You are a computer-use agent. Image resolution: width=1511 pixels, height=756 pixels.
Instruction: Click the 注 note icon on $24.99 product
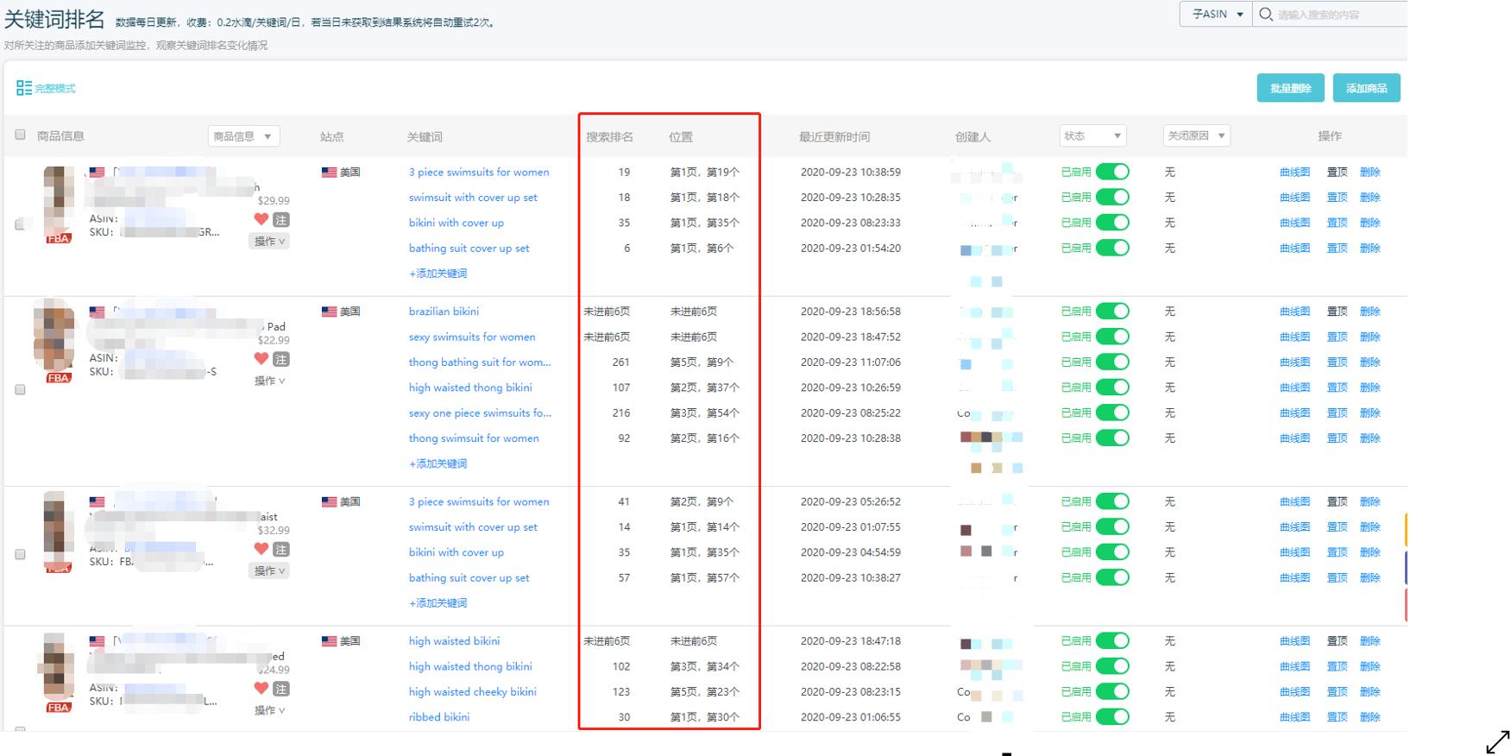coord(281,689)
